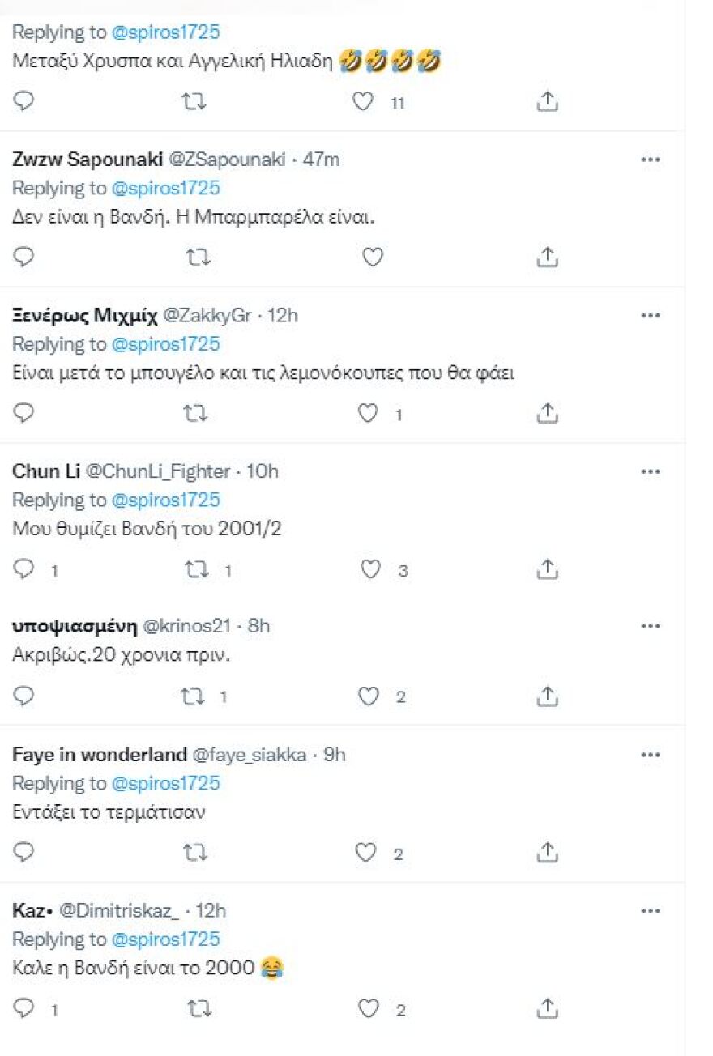713x1056 pixels.
Task: Open the tweet posted 47m ago via timestamp
Action: pos(320,160)
